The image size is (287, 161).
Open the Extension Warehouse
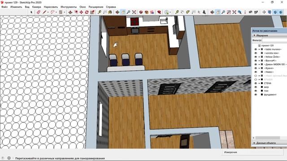(x=147, y=12)
